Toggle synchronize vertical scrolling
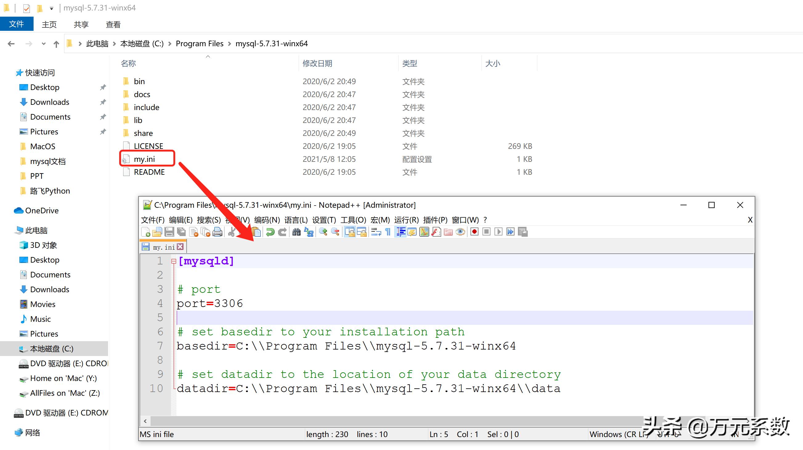The width and height of the screenshot is (803, 450). point(350,231)
